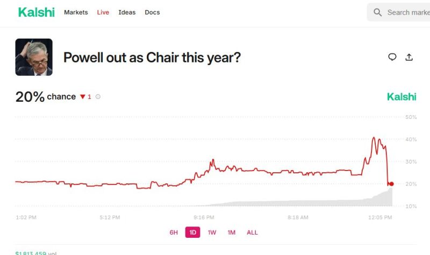
Task: Click the red endpoint dot on chart
Action: [x=391, y=184]
